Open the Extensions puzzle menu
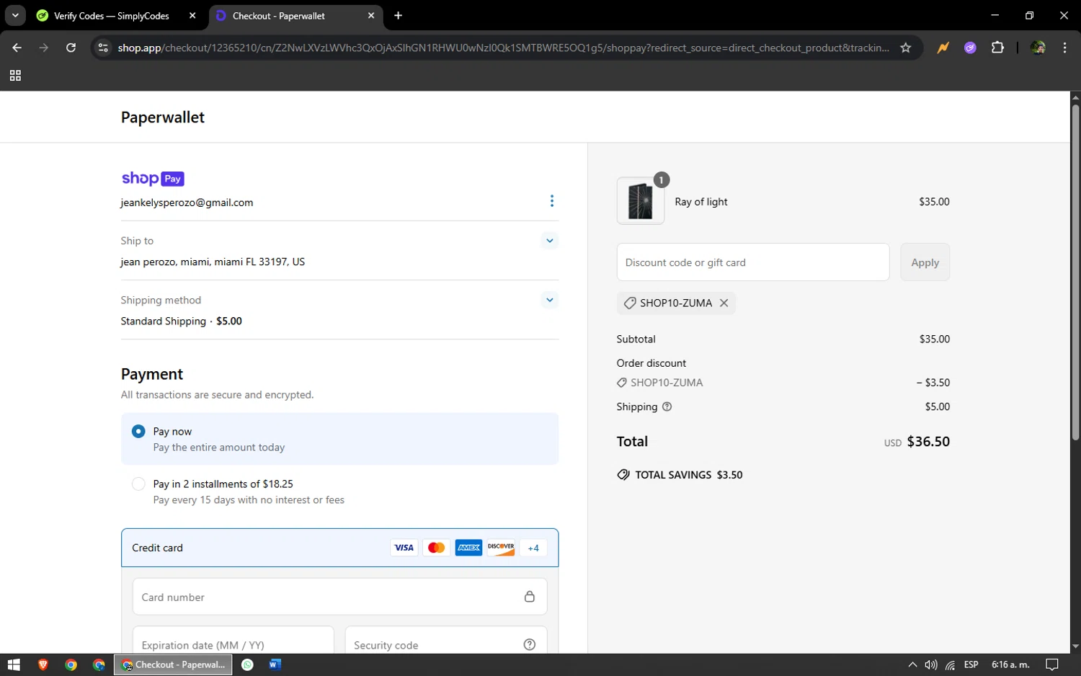The width and height of the screenshot is (1081, 676). click(997, 48)
